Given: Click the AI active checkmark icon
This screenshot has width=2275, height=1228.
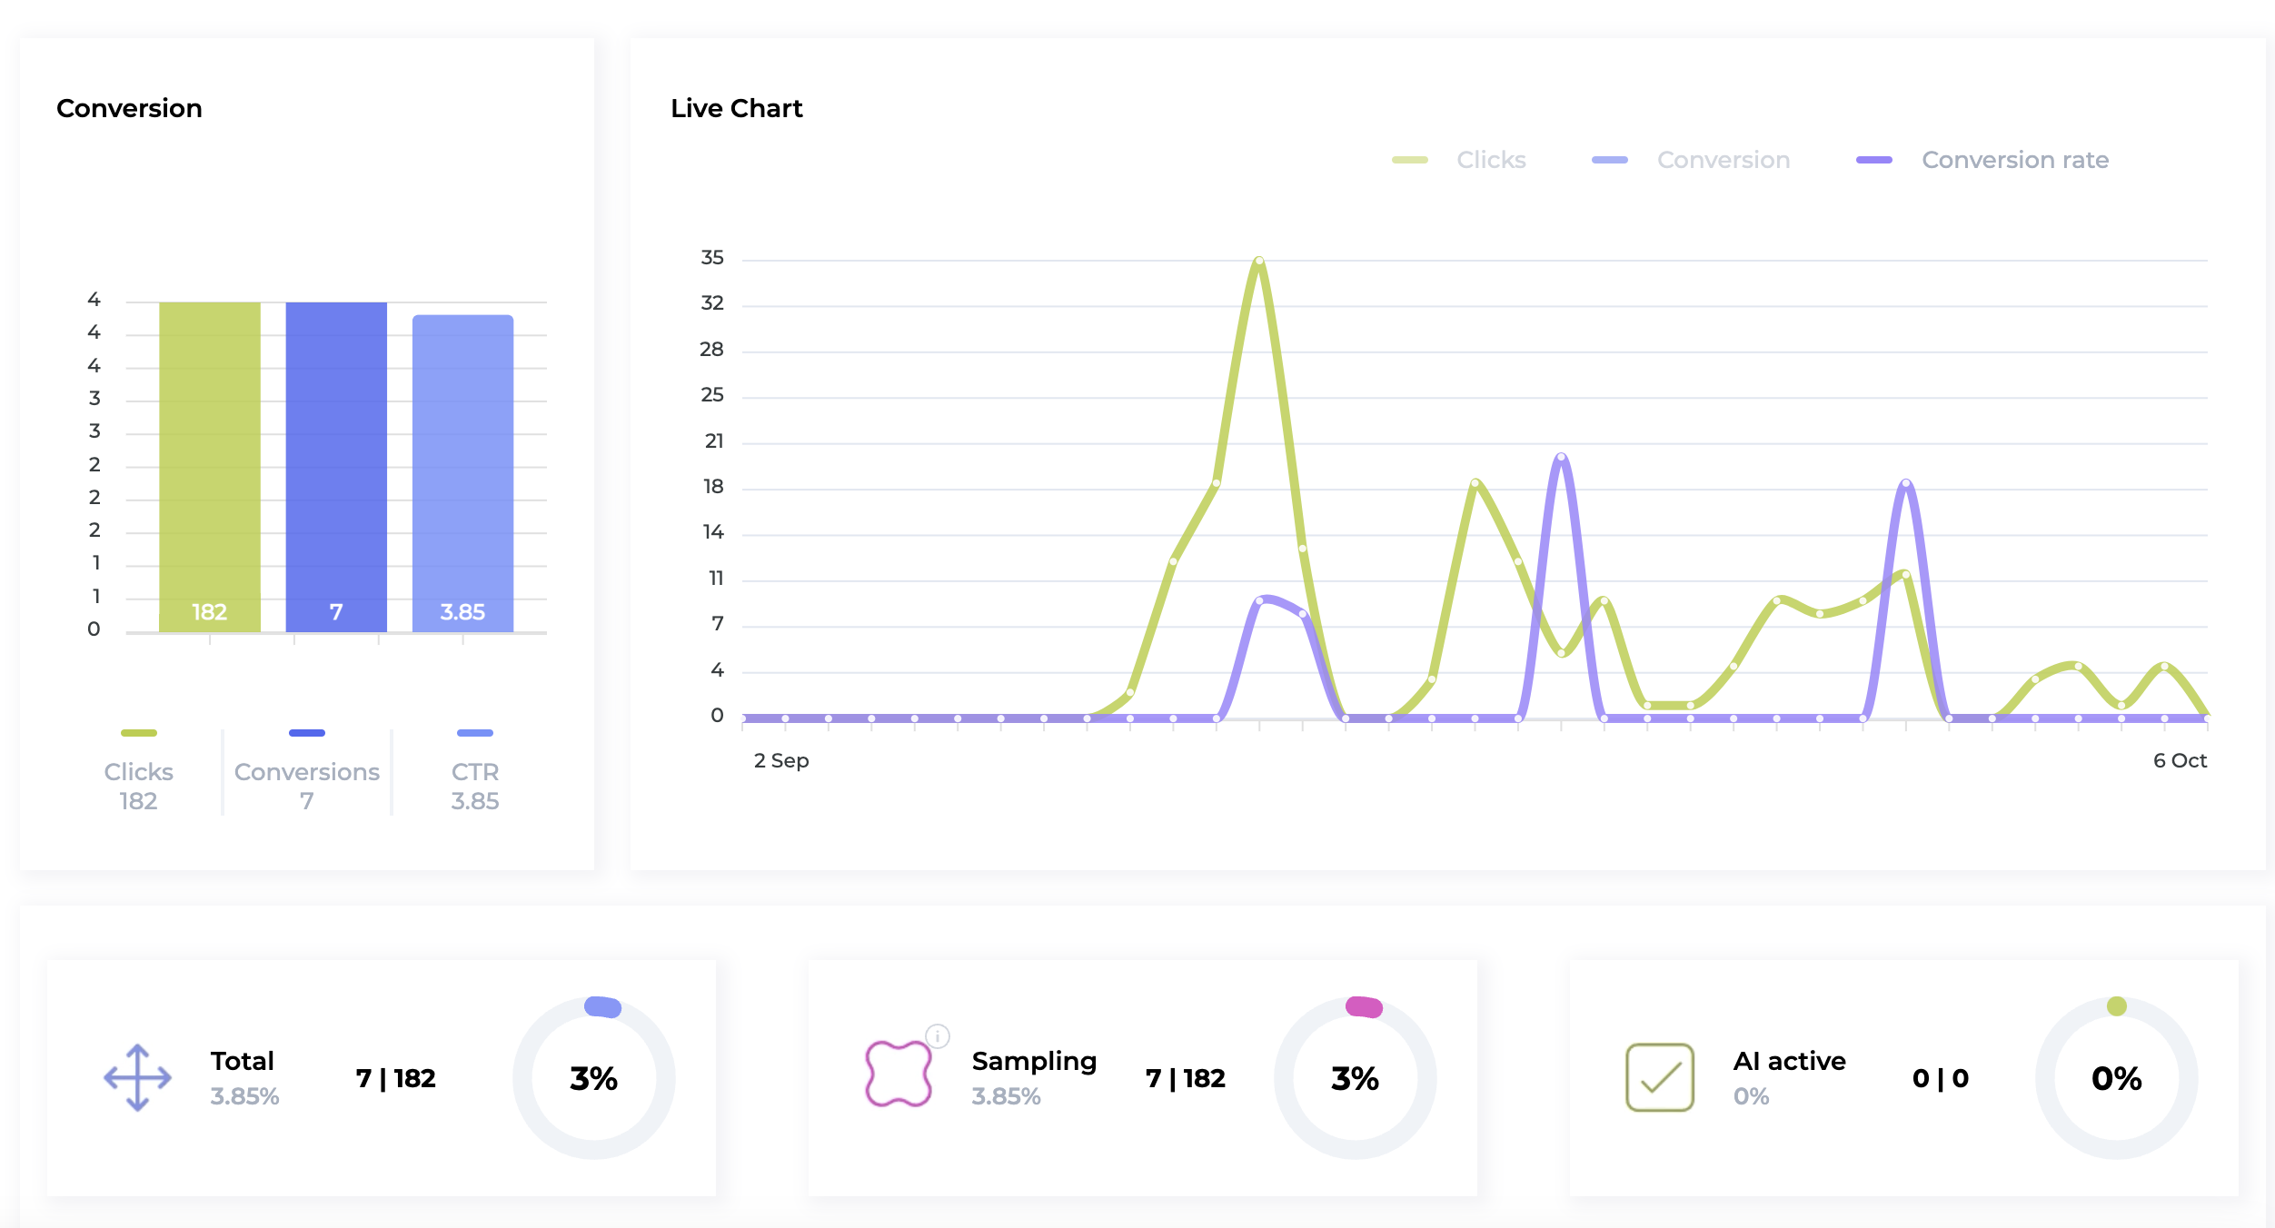Looking at the screenshot, I should click(x=1659, y=1077).
